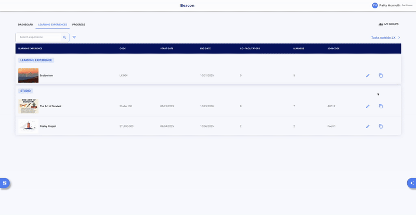Expand the chevron next to Tasks outside LX

coord(399,37)
